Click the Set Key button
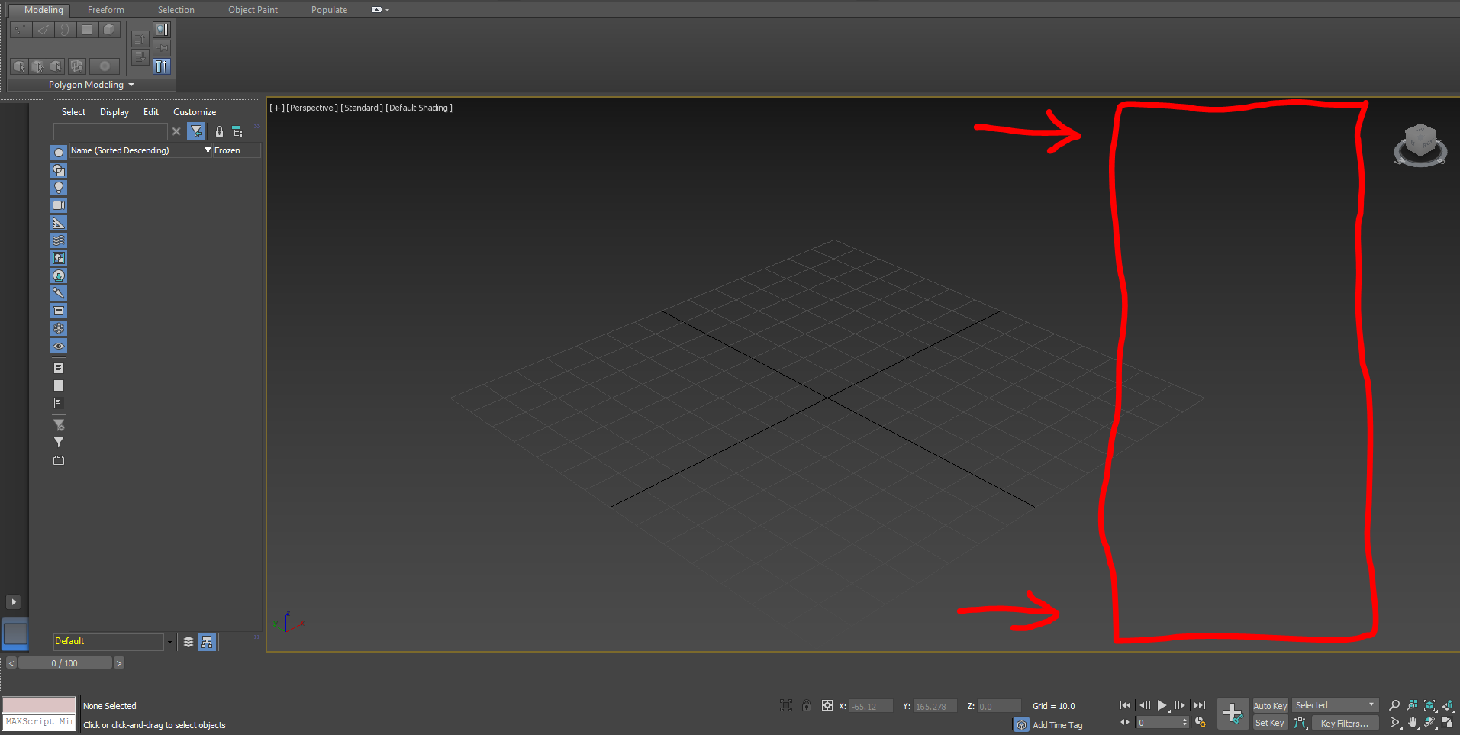Viewport: 1460px width, 735px height. [x=1269, y=723]
